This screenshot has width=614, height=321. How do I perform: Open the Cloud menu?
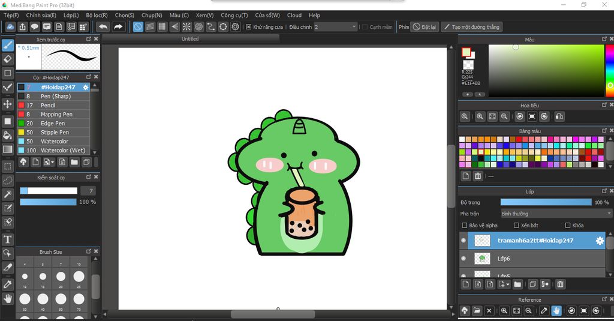[x=294, y=15]
